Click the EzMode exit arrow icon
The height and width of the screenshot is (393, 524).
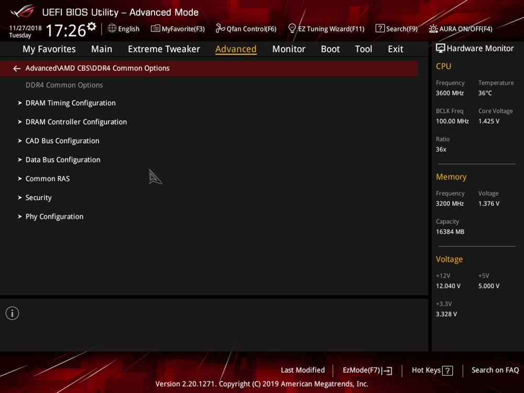[x=387, y=370]
